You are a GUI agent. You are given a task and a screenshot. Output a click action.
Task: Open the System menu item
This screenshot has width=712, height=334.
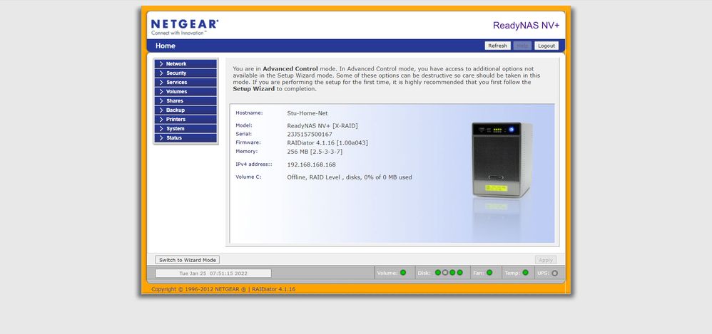coord(185,129)
